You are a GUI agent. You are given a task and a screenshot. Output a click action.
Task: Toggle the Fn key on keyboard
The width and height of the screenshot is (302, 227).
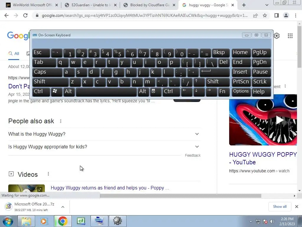[x=224, y=92]
